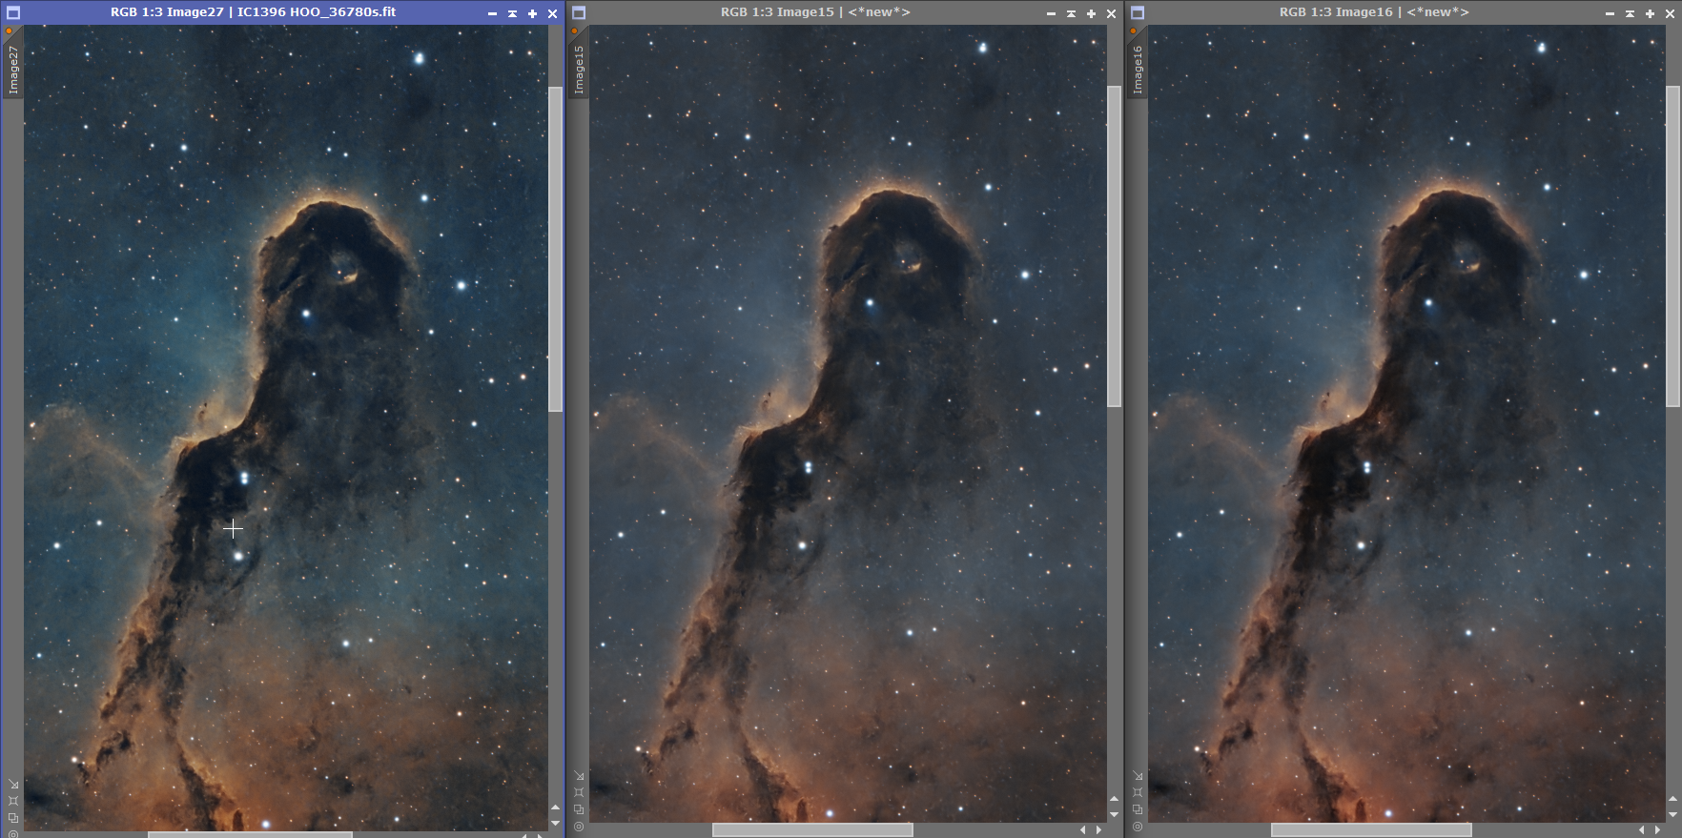Click the diagonal arrow icon in Image27 window
The width and height of the screenshot is (1682, 838).
[x=13, y=784]
